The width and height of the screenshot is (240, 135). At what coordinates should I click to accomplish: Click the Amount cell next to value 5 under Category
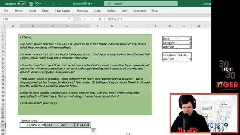click(169, 47)
